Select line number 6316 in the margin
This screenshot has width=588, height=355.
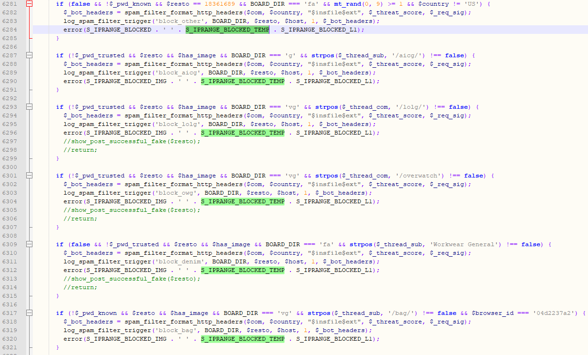(10, 304)
